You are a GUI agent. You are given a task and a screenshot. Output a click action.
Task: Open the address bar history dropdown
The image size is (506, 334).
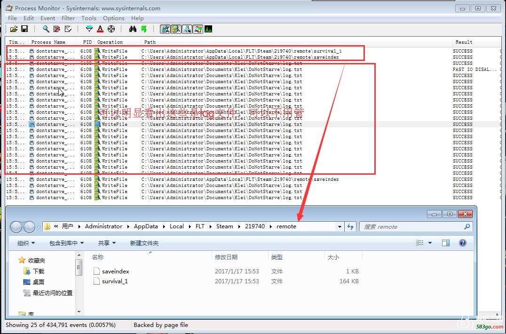[340, 226]
